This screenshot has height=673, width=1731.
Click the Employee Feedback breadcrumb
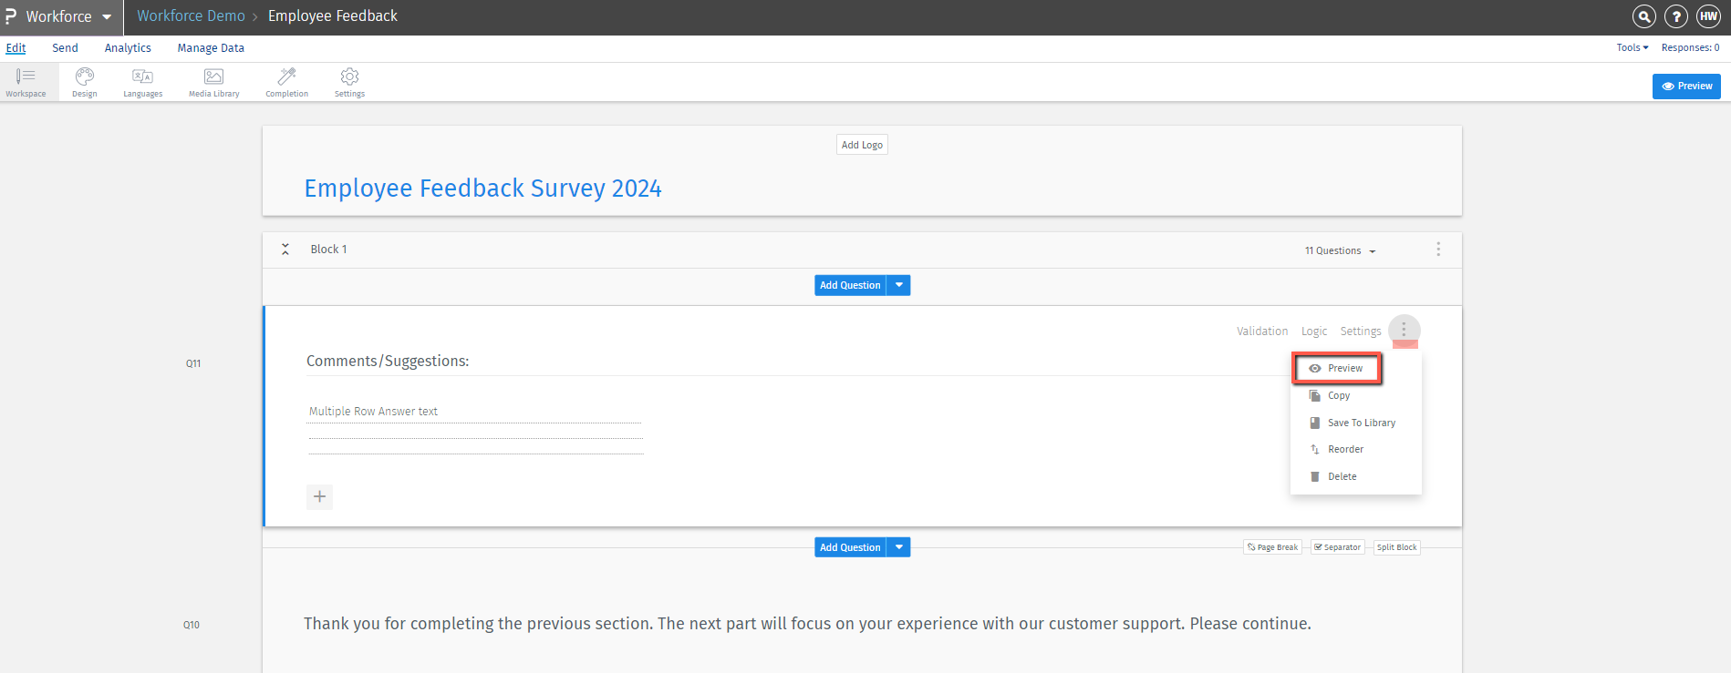(x=333, y=16)
